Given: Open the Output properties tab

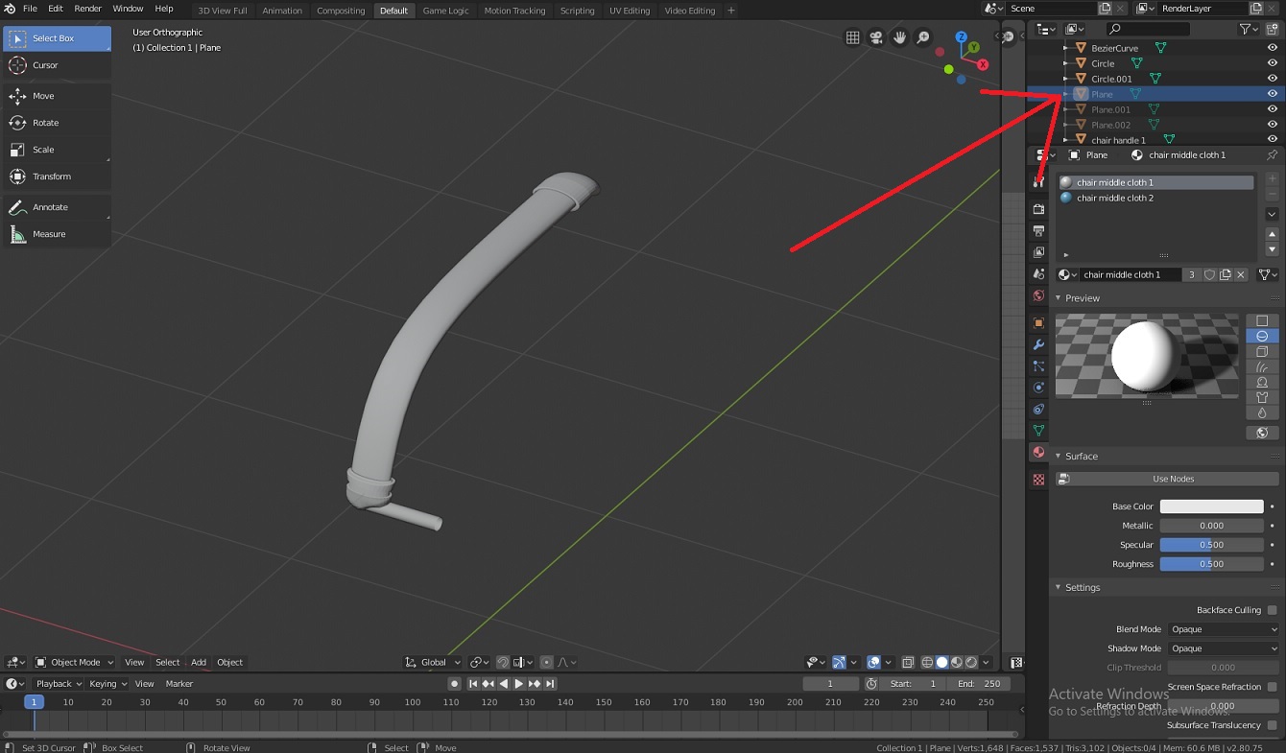Looking at the screenshot, I should (x=1038, y=230).
